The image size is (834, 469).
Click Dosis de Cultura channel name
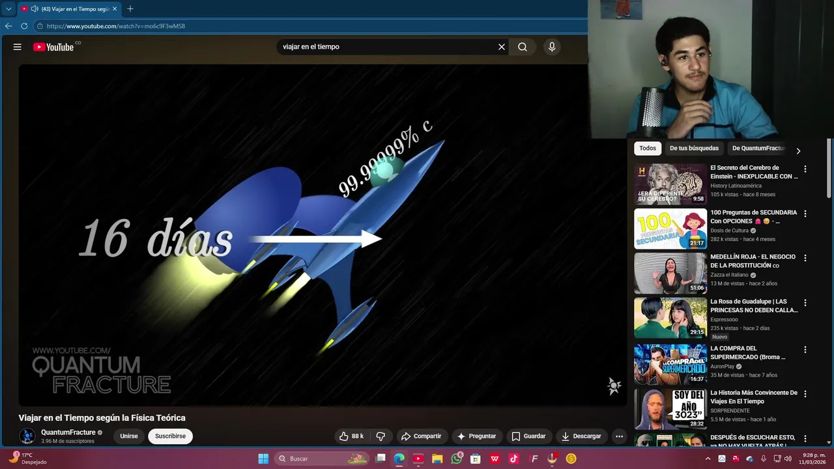pos(729,231)
